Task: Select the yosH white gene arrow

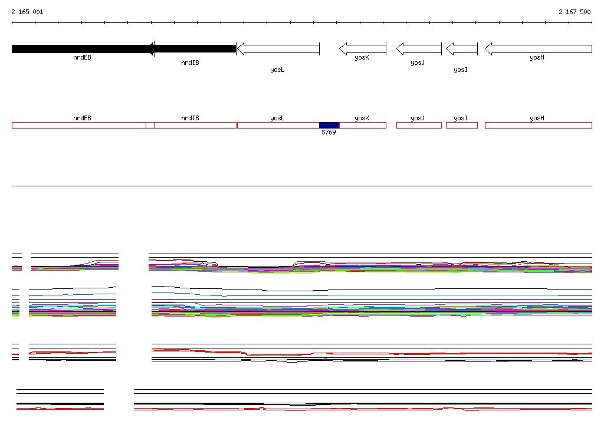Action: pos(539,49)
